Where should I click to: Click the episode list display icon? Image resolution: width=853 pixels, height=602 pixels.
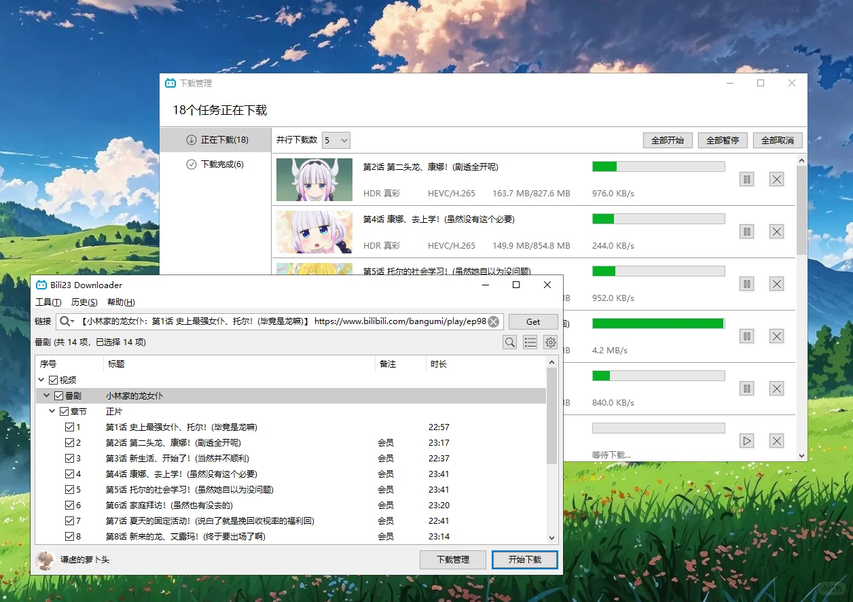(x=530, y=342)
